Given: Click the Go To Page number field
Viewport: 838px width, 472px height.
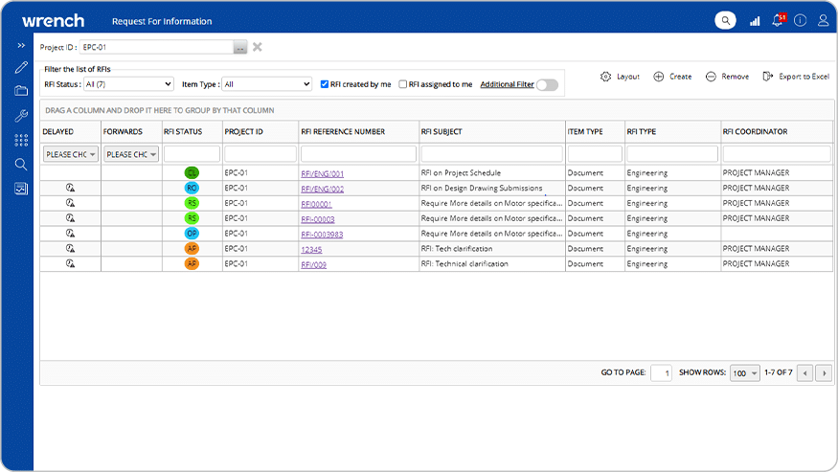Looking at the screenshot, I should point(661,372).
